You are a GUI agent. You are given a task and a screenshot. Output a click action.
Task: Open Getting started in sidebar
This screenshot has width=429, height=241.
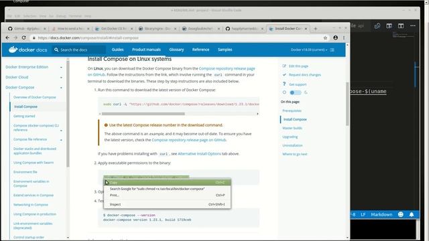pos(24,116)
